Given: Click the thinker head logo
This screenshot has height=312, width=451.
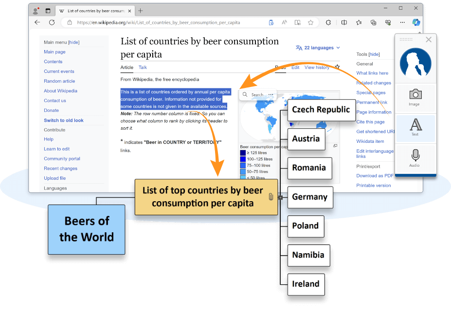Looking at the screenshot, I should click(x=415, y=64).
